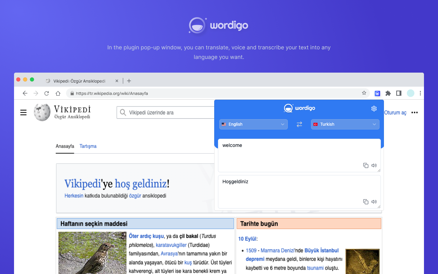Play audio of 'Hoşgeldiniz' translation

tap(374, 202)
